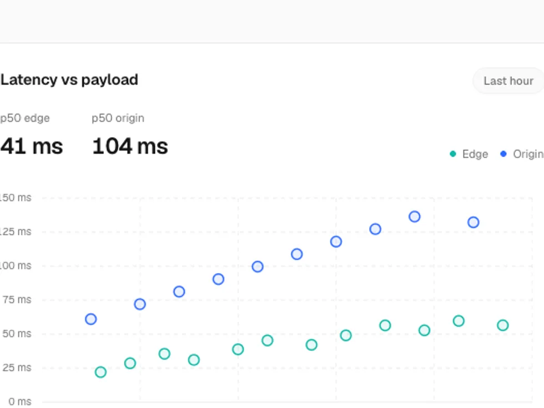Image resolution: width=544 pixels, height=408 pixels.
Task: Click the 75 ms y-axis label
Action: [x=17, y=299]
